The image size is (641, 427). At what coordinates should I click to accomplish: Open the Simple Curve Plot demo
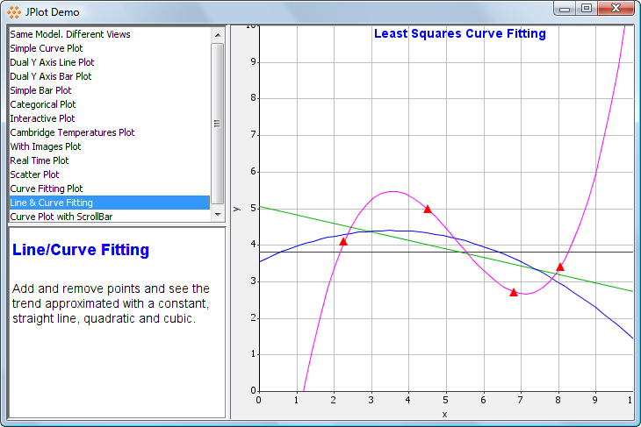point(110,48)
